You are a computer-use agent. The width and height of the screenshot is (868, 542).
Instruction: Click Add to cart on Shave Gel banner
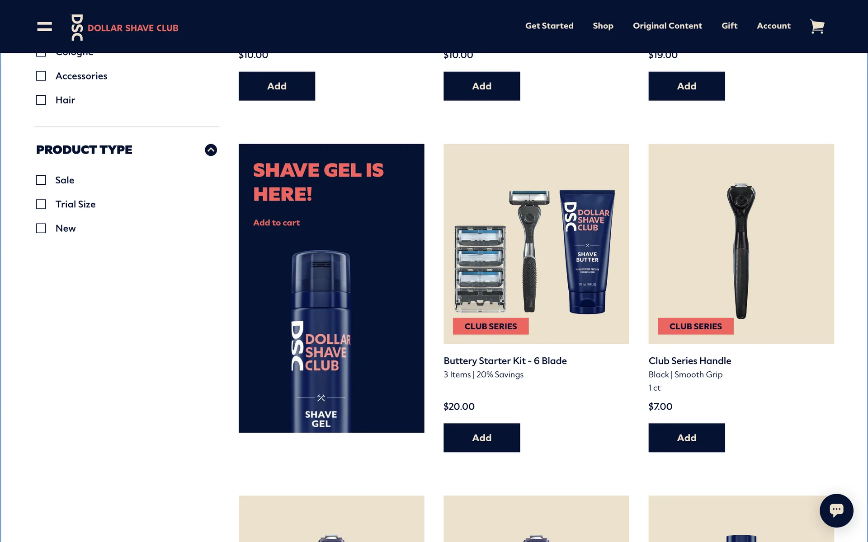coord(276,223)
